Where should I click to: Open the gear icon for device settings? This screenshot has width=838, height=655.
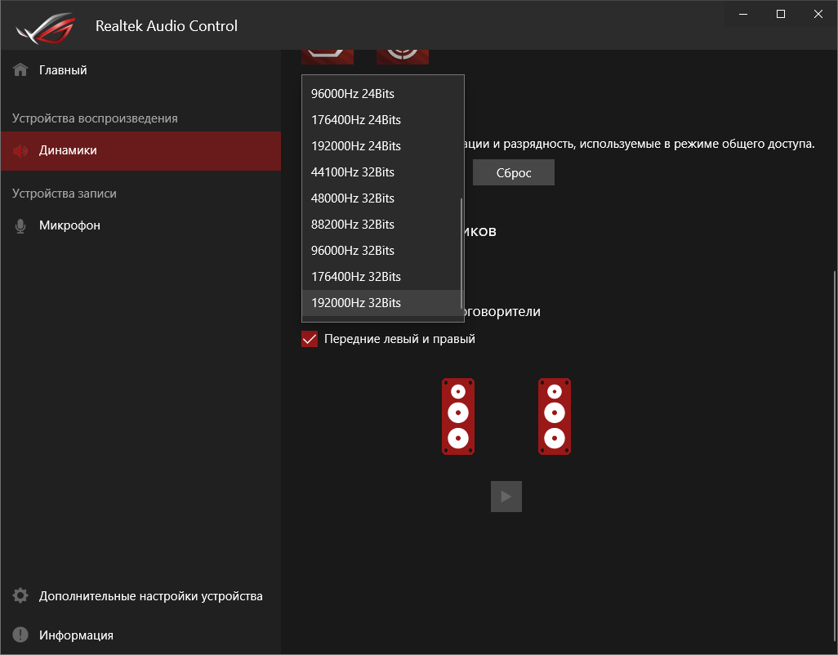tap(20, 596)
